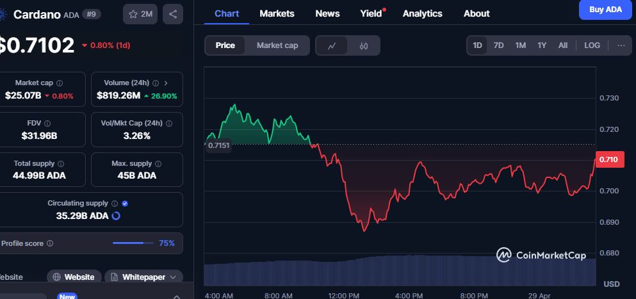Click the 26.90% volume change text
This screenshot has height=299, width=636.
pos(164,96)
